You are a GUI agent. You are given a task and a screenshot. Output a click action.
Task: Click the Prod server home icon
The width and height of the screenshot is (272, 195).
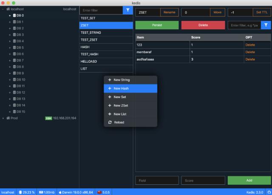point(8,118)
